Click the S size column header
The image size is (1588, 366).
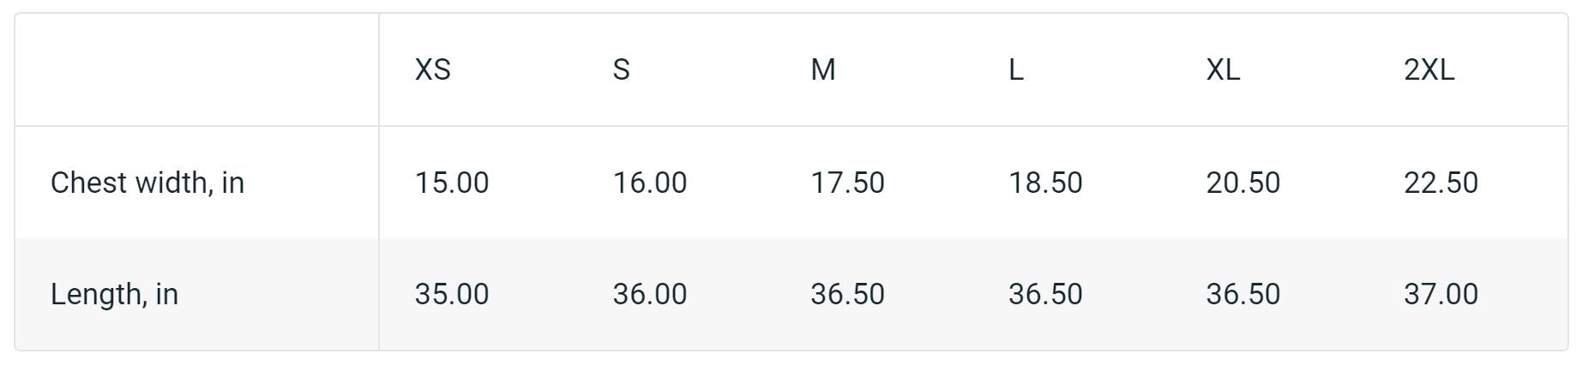point(621,69)
